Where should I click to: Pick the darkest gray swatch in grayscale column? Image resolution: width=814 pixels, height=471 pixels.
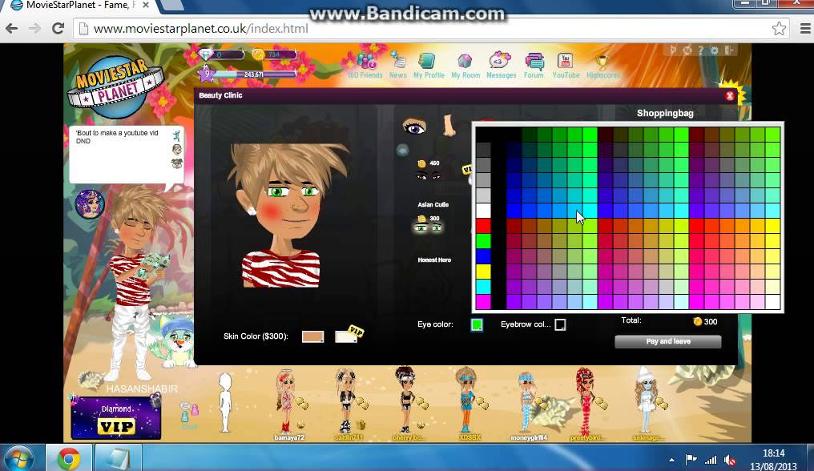tap(483, 150)
